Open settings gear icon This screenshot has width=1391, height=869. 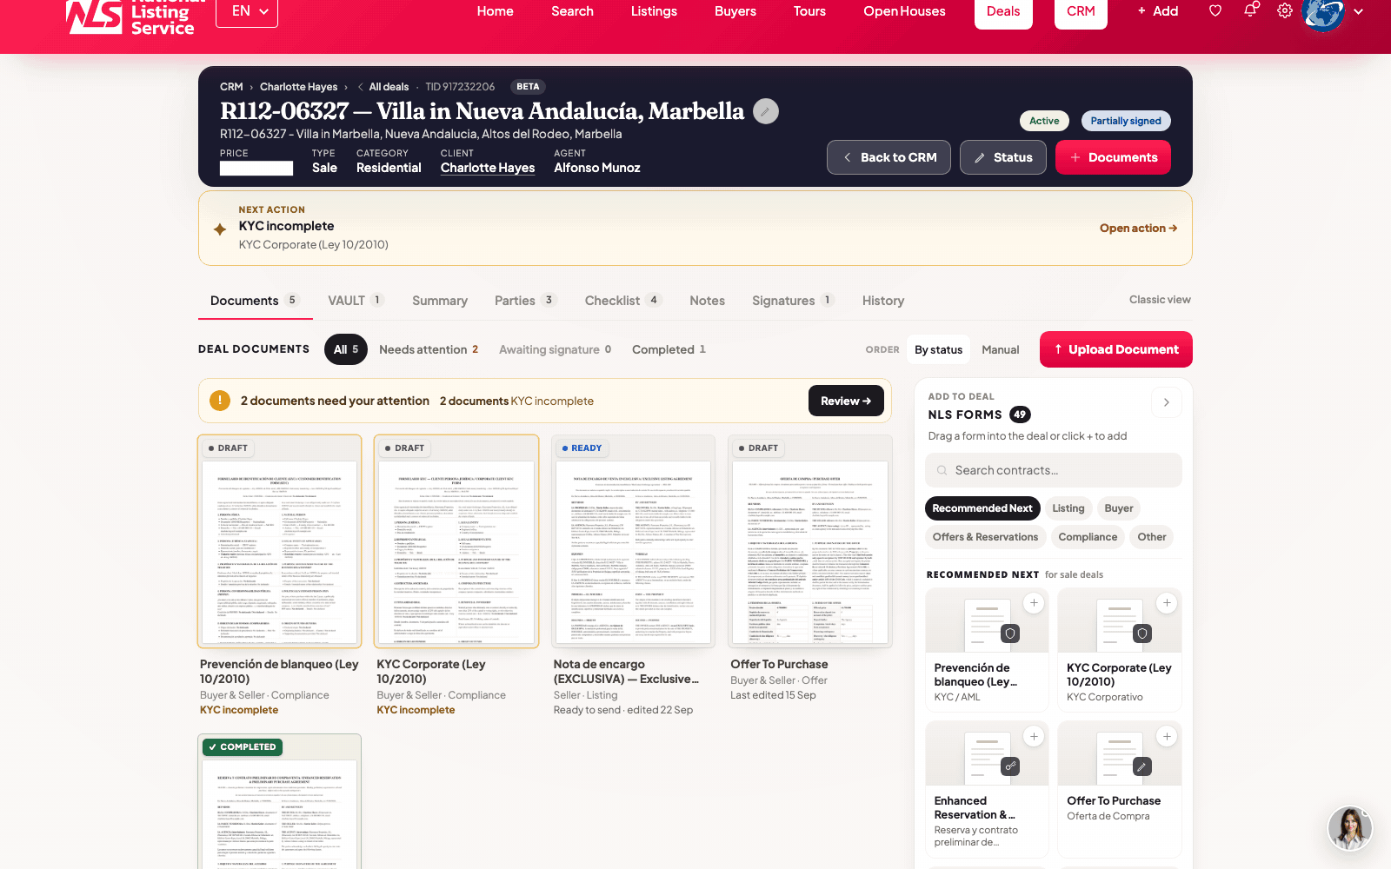[1285, 11]
